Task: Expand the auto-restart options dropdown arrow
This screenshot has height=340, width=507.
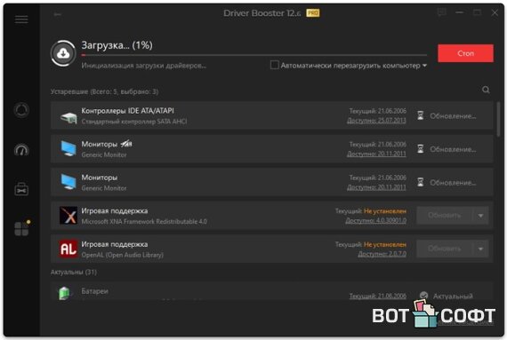Action: [x=424, y=66]
